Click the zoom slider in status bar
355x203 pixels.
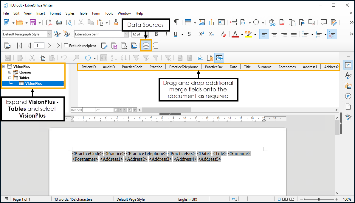[319, 199]
